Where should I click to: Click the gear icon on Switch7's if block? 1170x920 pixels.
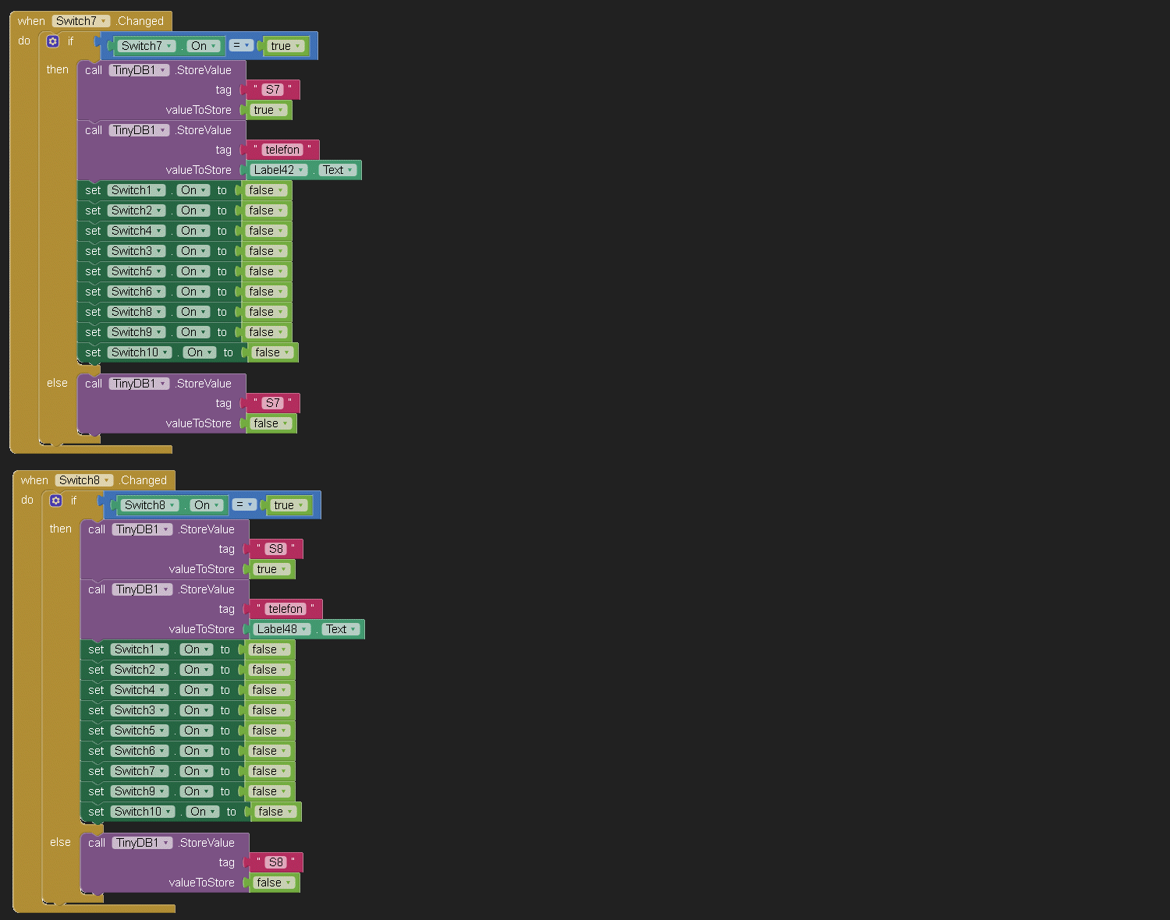pyautogui.click(x=53, y=41)
